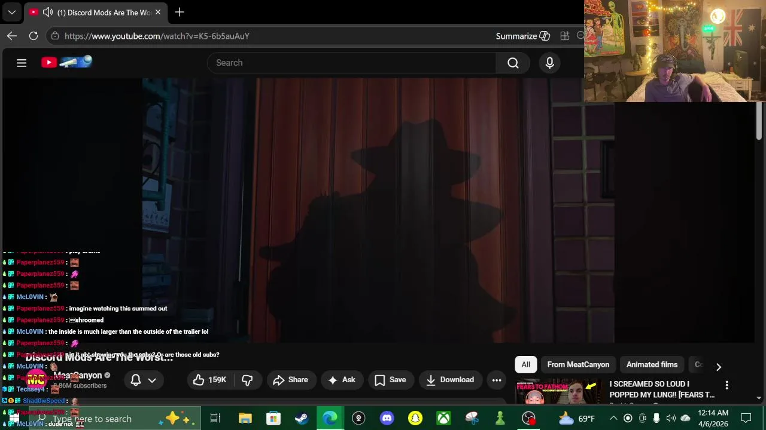Open File Explorer from taskbar
The image size is (766, 430).
pos(245,419)
